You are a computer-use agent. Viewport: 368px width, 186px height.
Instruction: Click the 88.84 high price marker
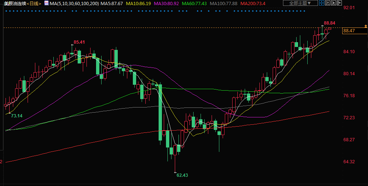pos(329,23)
